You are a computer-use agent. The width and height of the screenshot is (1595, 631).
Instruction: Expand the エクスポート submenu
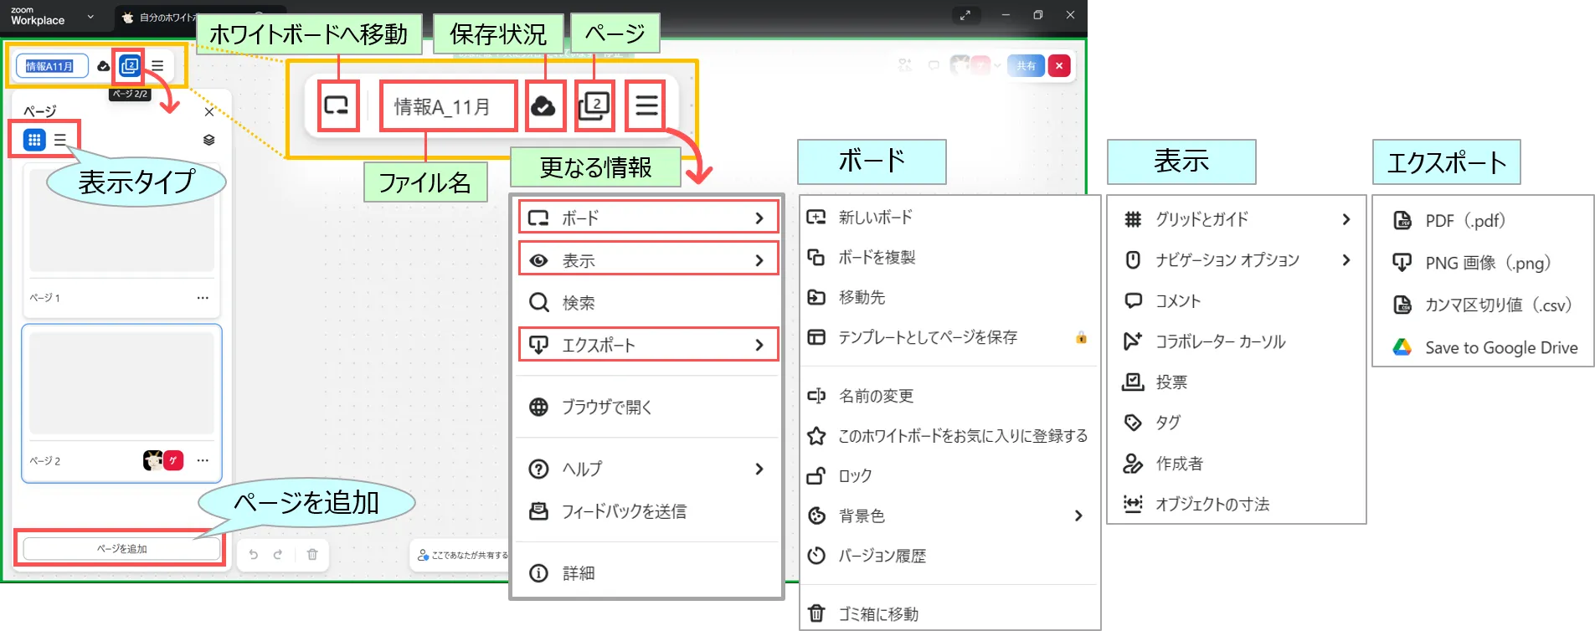647,345
